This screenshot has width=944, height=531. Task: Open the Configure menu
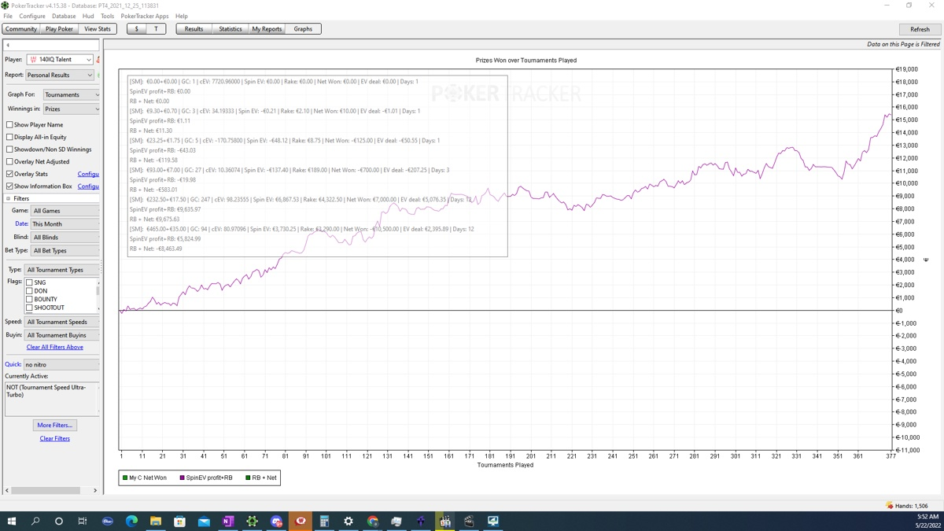coord(32,16)
